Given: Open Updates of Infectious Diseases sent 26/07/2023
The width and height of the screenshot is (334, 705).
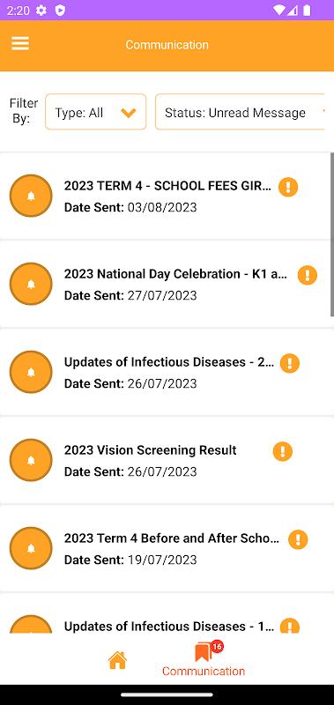Looking at the screenshot, I should click(x=166, y=372).
